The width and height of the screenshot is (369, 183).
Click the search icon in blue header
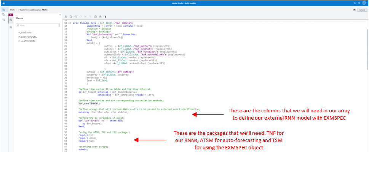[x=355, y=3]
